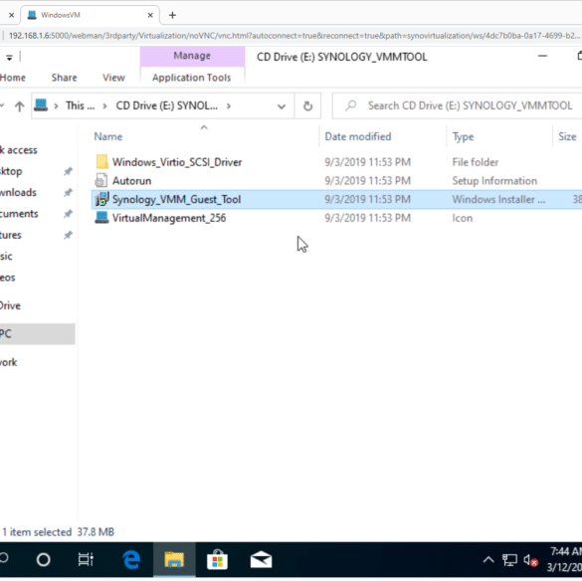582x582 pixels.
Task: Open a new browser tab
Action: pos(172,15)
